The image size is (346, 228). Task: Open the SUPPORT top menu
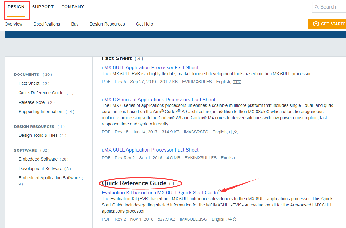pyautogui.click(x=43, y=7)
